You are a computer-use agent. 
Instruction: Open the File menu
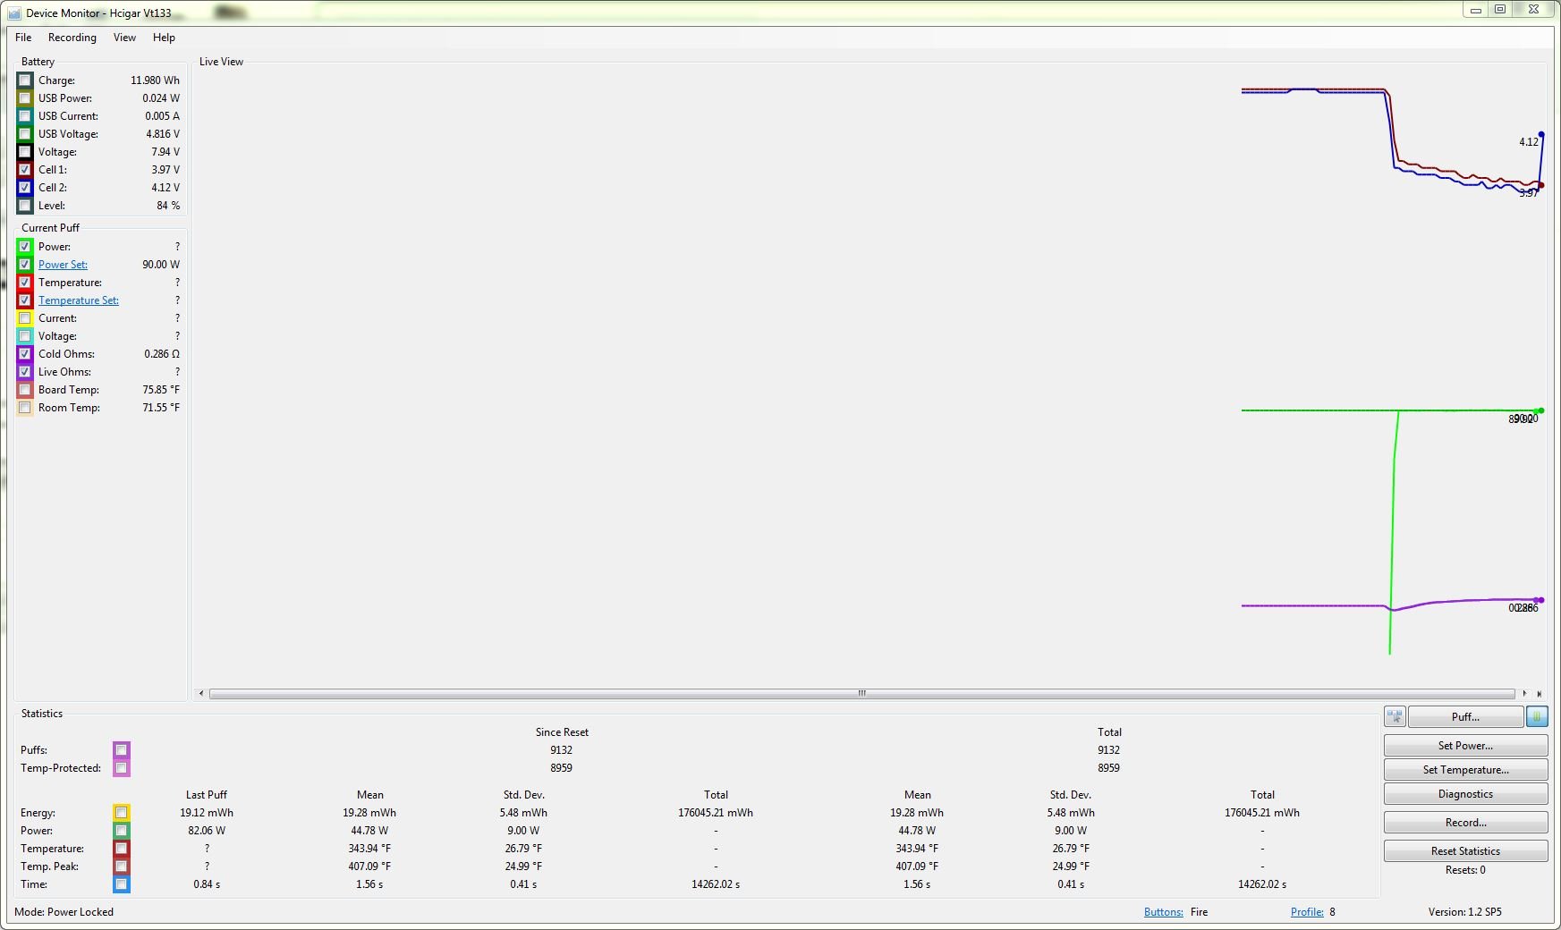[23, 38]
